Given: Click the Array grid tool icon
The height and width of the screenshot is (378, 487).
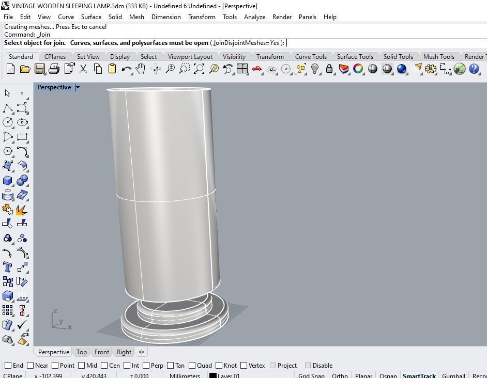Looking at the screenshot, I should (x=7, y=310).
